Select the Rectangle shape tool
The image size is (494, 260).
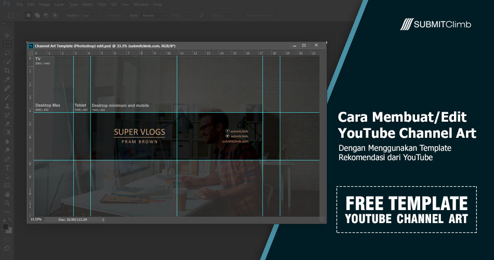point(7,185)
